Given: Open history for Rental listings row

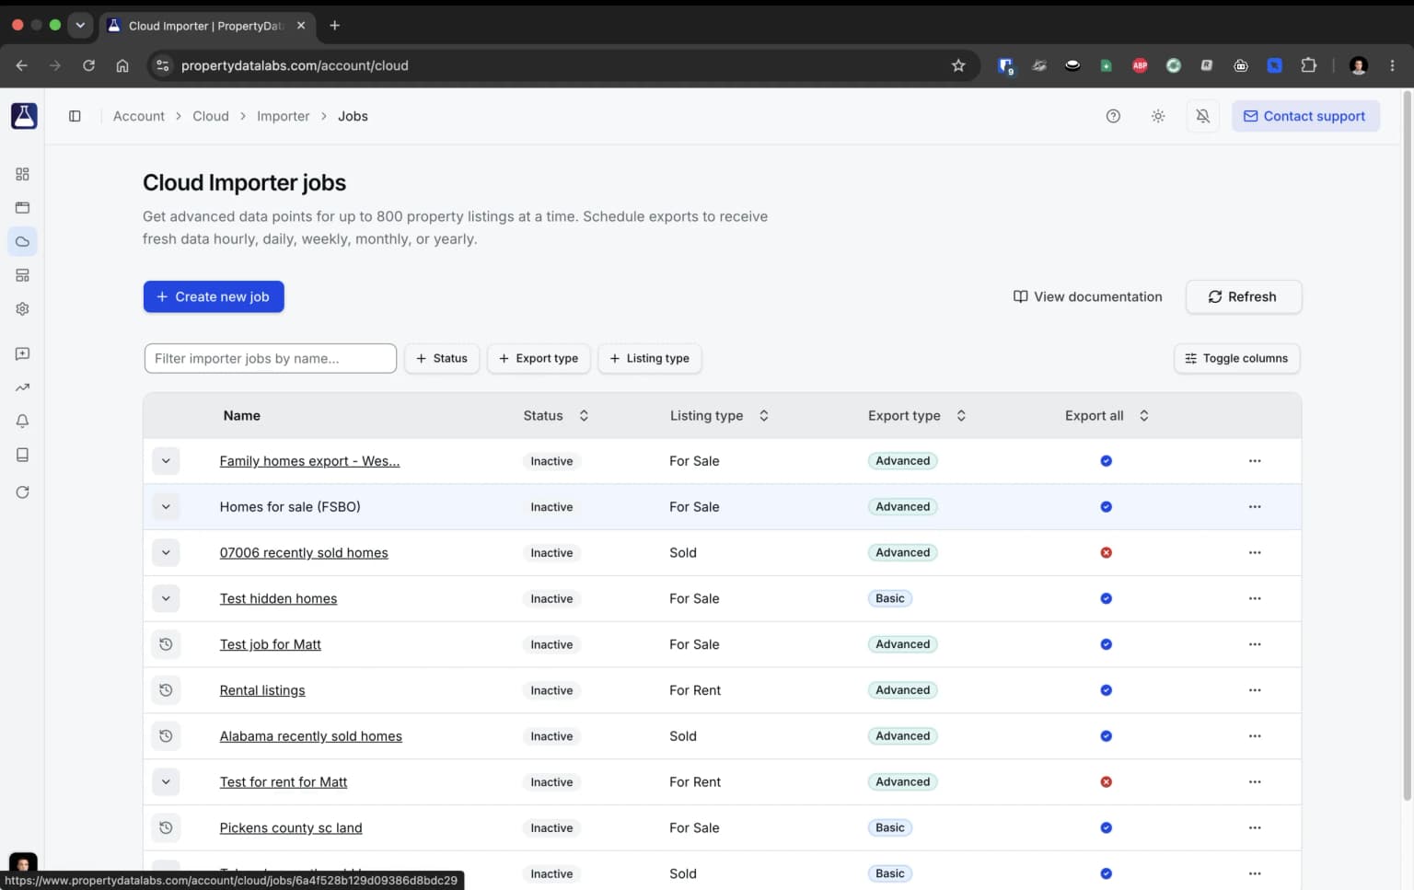Looking at the screenshot, I should (x=166, y=690).
